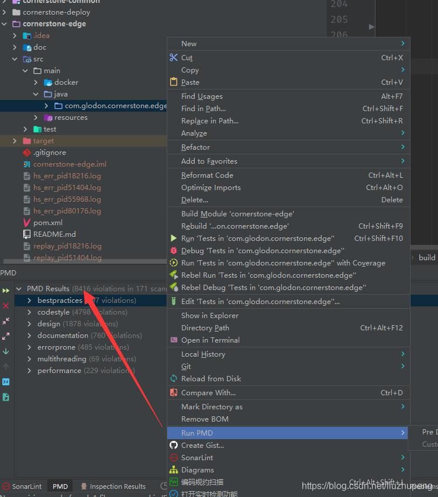The width and height of the screenshot is (438, 497).
Task: Click collapse all icon in PMD panel
Action: pyautogui.click(x=6, y=321)
